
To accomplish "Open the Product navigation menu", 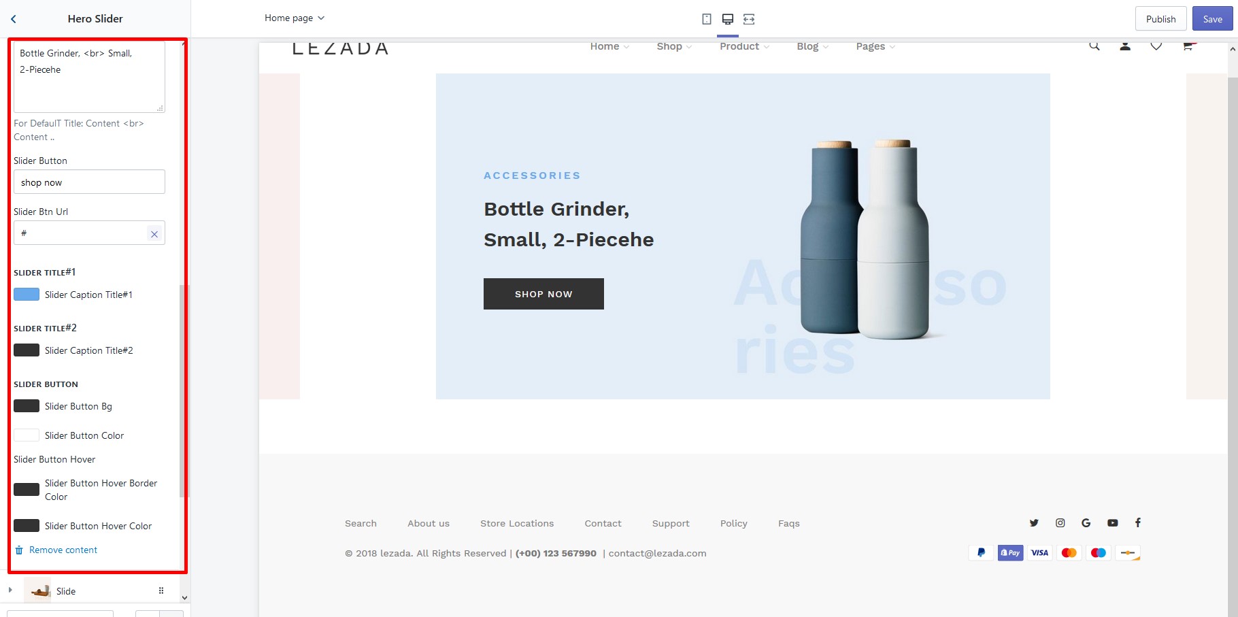I will 744,46.
